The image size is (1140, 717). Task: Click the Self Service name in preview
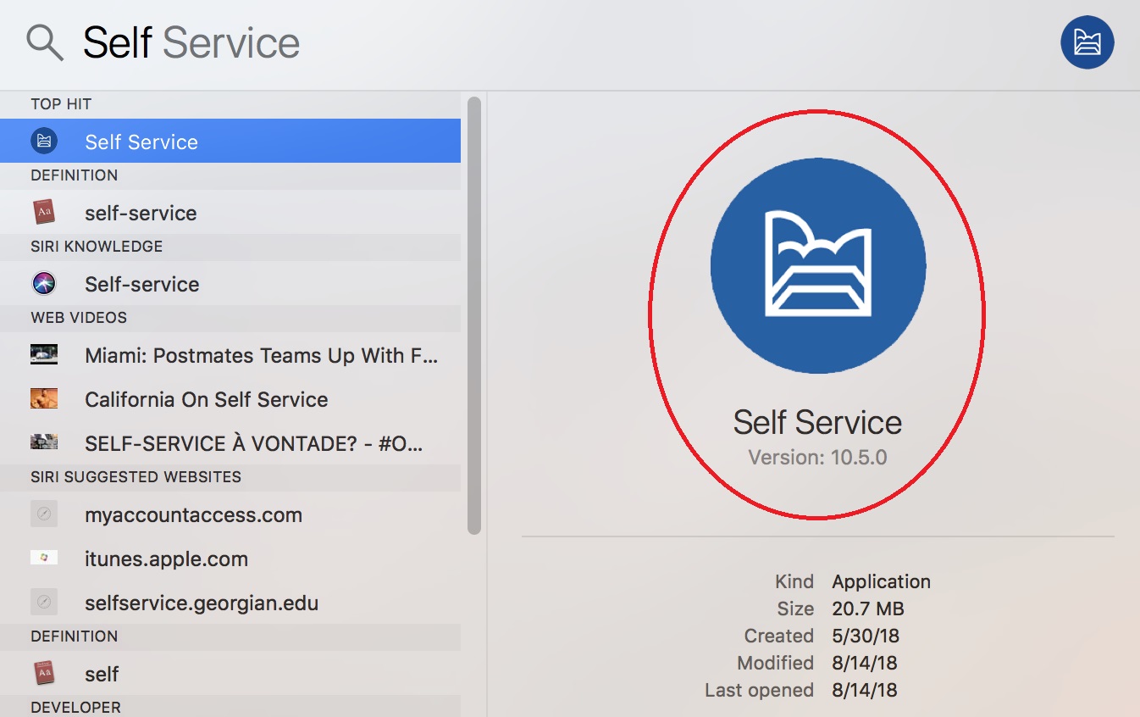click(817, 422)
